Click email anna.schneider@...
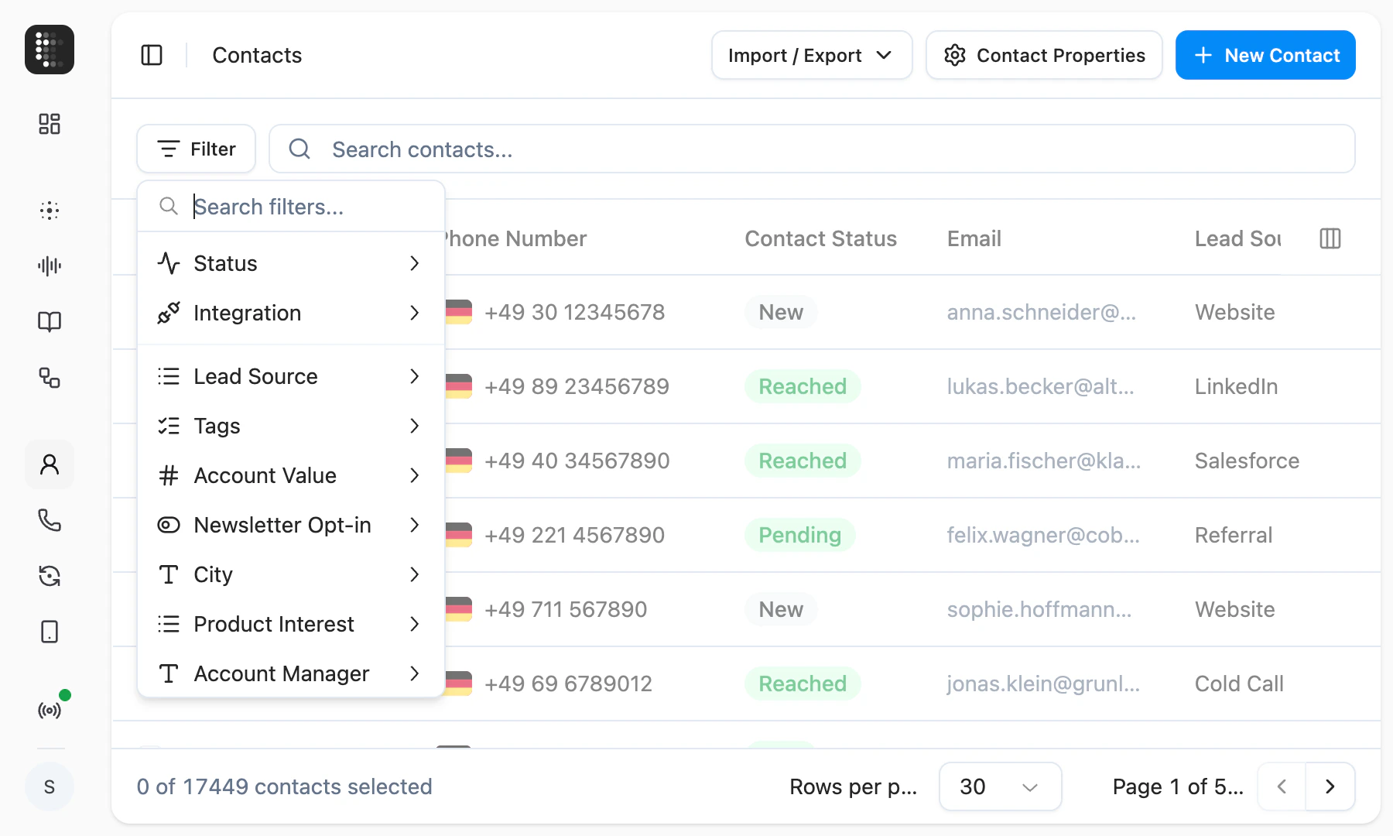 coord(1041,312)
